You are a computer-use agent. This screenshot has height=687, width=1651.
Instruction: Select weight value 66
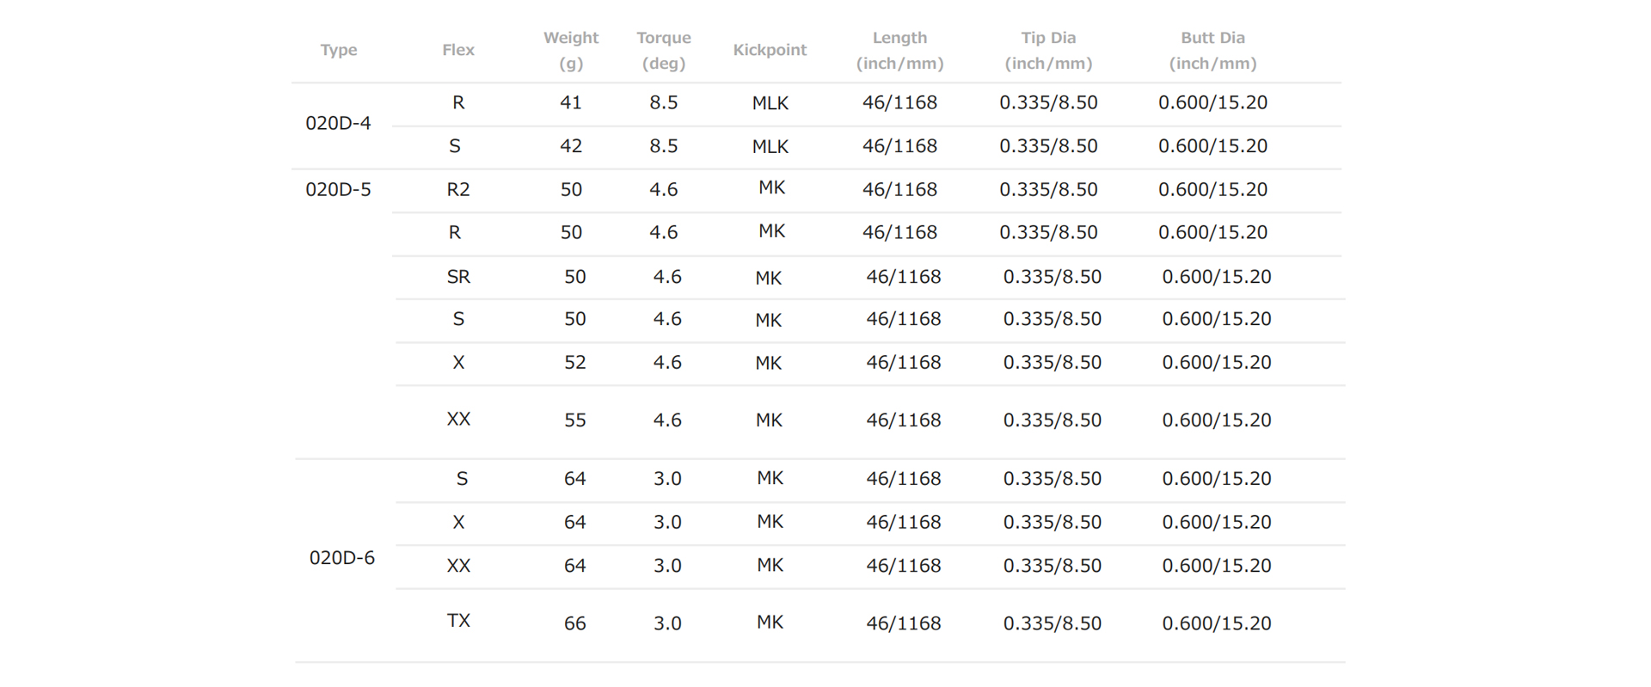[574, 623]
